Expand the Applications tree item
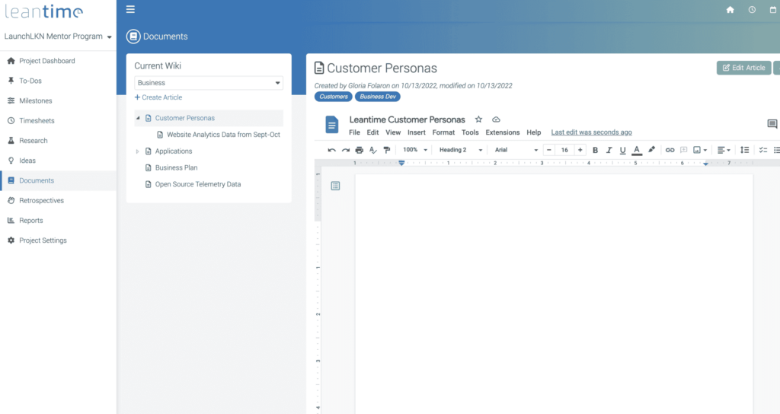This screenshot has width=780, height=414. (x=138, y=151)
